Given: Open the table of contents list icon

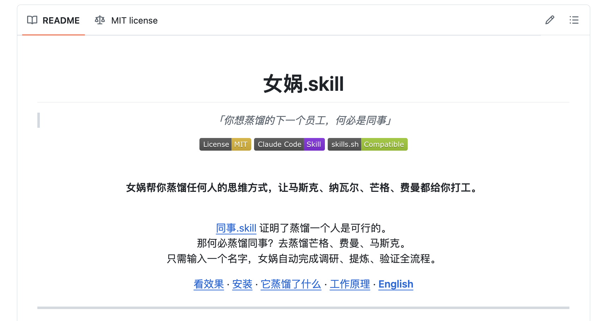Looking at the screenshot, I should click(574, 20).
